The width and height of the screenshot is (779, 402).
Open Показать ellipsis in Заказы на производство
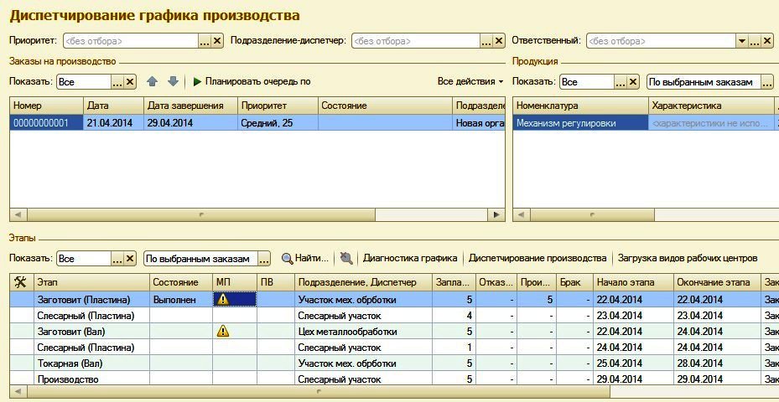pyautogui.click(x=117, y=82)
